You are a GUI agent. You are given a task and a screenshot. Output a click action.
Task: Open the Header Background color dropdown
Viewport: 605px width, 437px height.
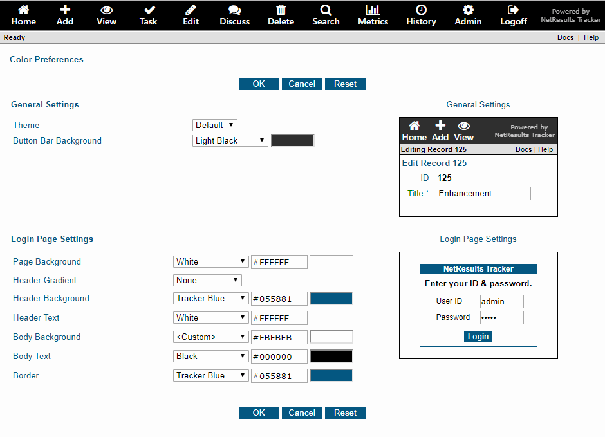(210, 298)
